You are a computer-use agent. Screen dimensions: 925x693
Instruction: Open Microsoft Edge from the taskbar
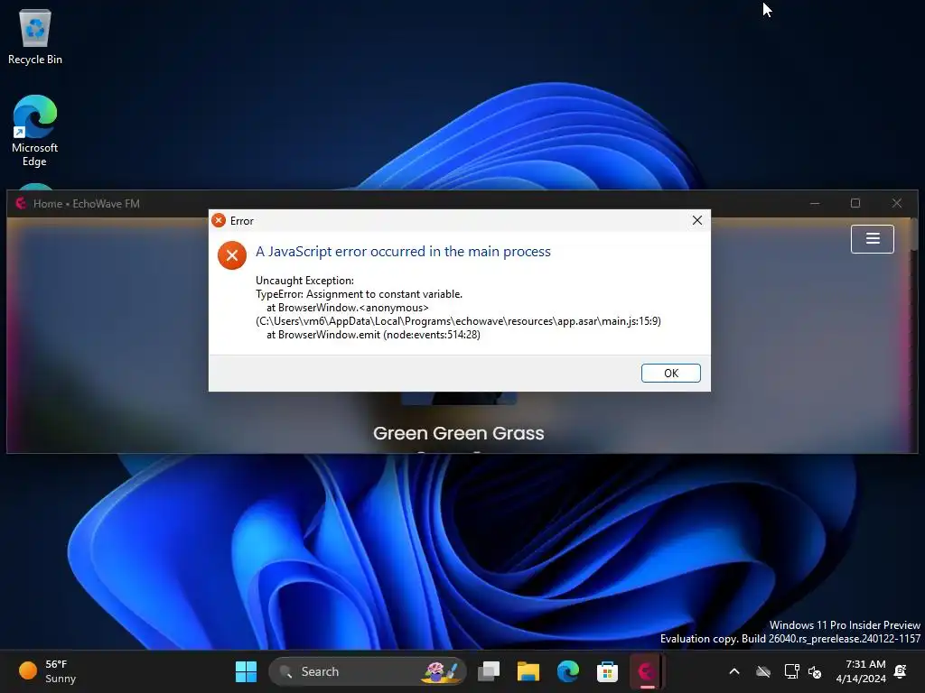pos(567,671)
